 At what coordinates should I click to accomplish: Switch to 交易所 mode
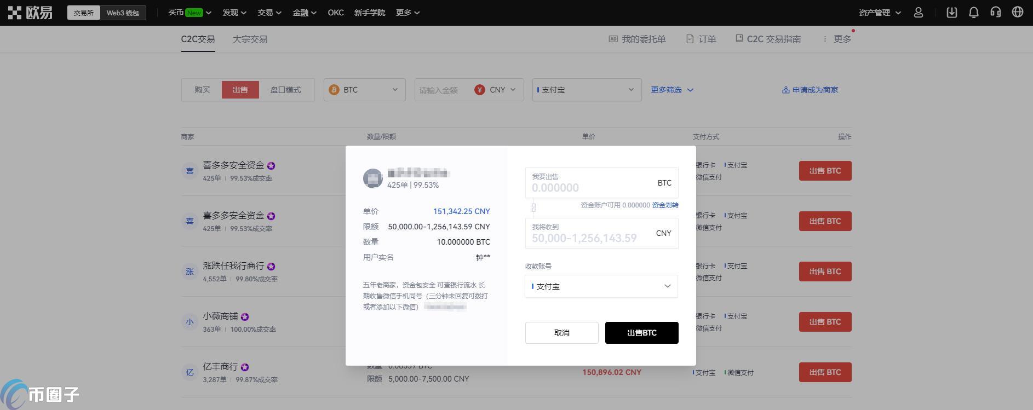83,13
